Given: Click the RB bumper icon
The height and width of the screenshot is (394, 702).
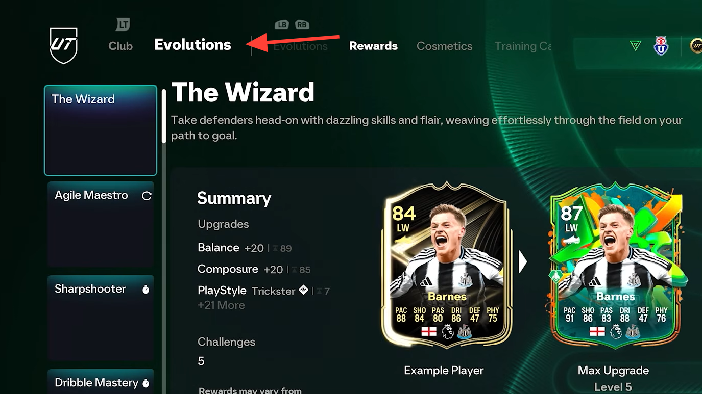Looking at the screenshot, I should 302,24.
